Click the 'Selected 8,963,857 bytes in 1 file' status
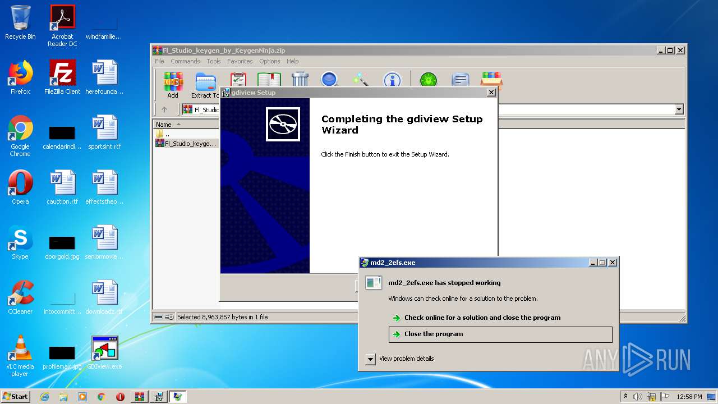The width and height of the screenshot is (718, 404). click(x=223, y=317)
